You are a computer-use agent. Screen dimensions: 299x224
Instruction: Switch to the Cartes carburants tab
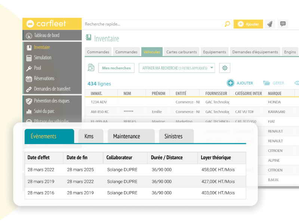(181, 52)
